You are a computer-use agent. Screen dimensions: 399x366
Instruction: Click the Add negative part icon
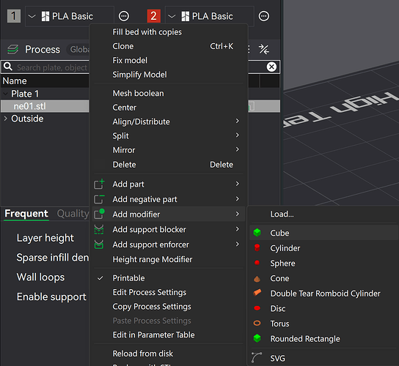[99, 199]
